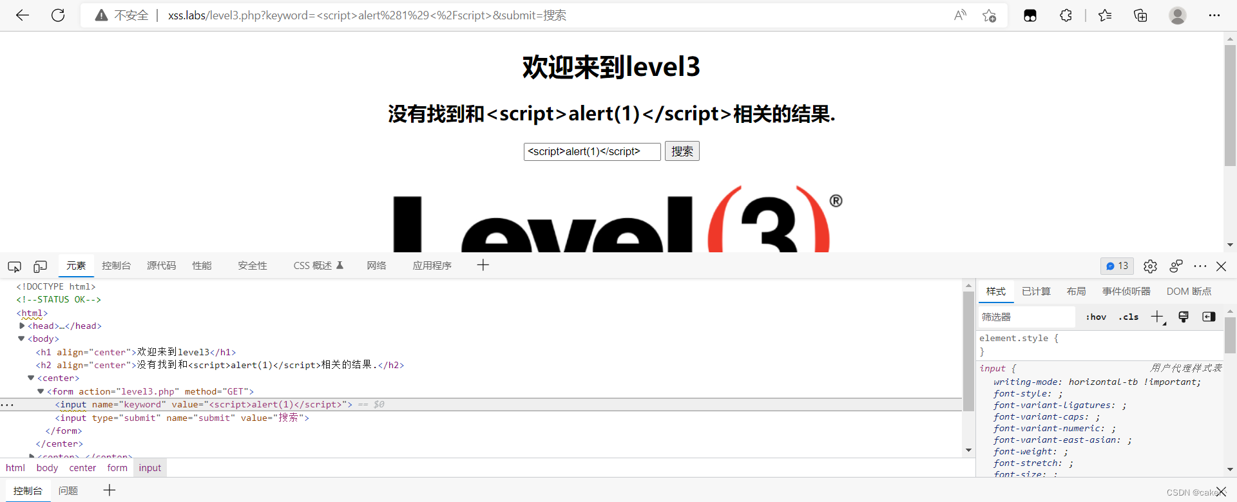Viewport: 1237px width, 502px height.
Task: Open the 网络 tab
Action: 376,266
